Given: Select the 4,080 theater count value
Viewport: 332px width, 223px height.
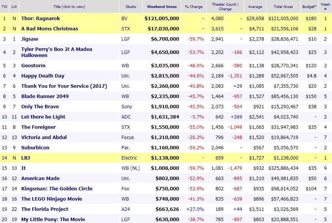Looking at the screenshot, I should click(x=217, y=19).
